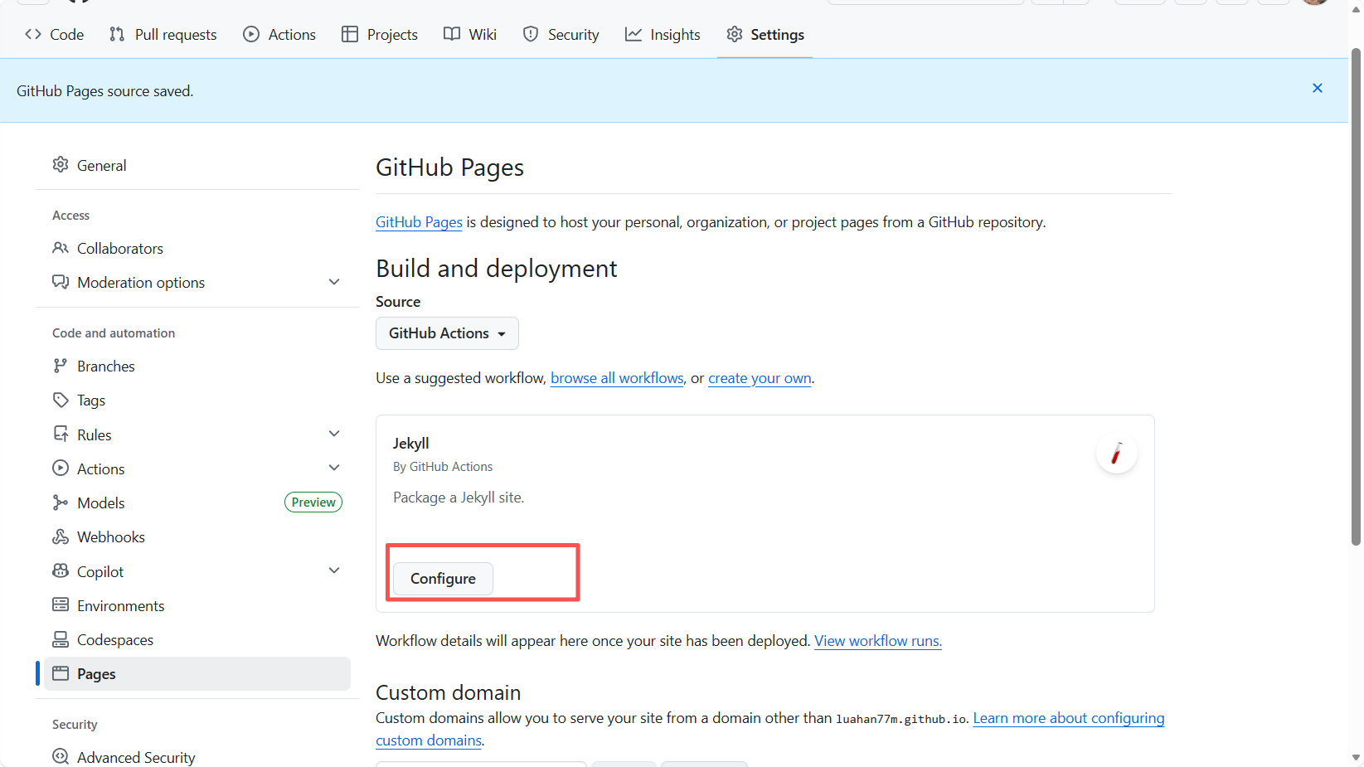Viewport: 1364px width, 767px height.
Task: Click the Configure button for Jekyll
Action: 443,579
